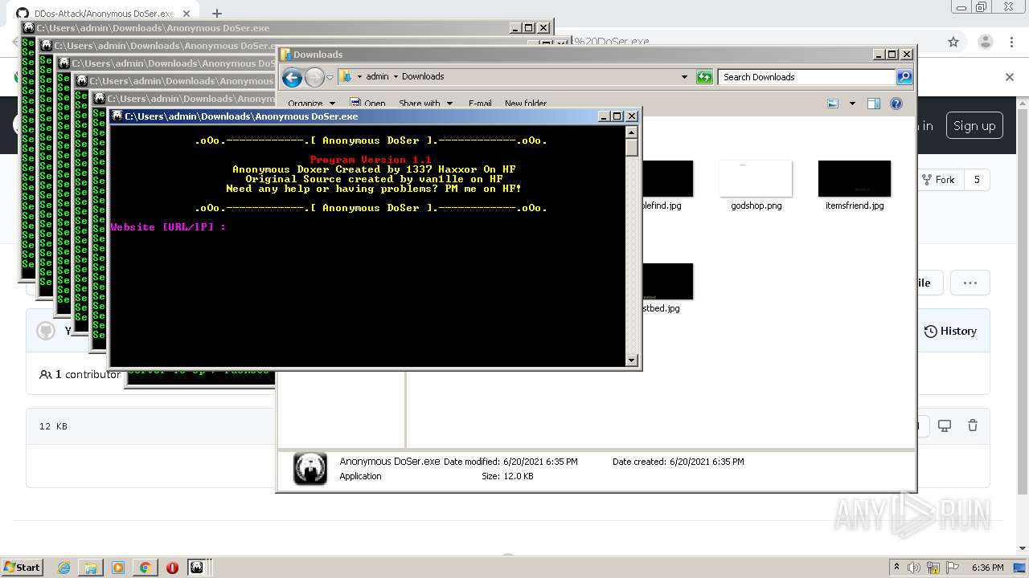
Task: Open a new Chrome tab with plus
Action: pyautogui.click(x=216, y=14)
